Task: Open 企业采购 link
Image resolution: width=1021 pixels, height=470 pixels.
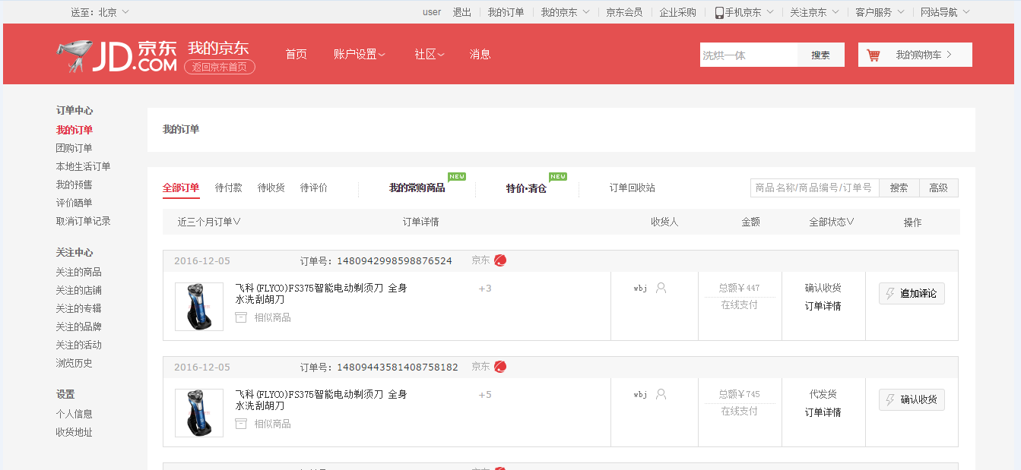Action: coord(677,12)
